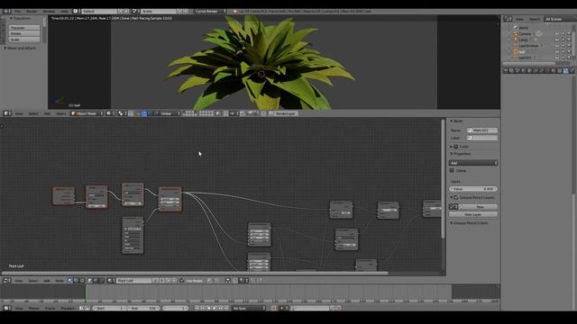Open the node editor's editor type icon
The image size is (577, 324).
click(x=6, y=281)
